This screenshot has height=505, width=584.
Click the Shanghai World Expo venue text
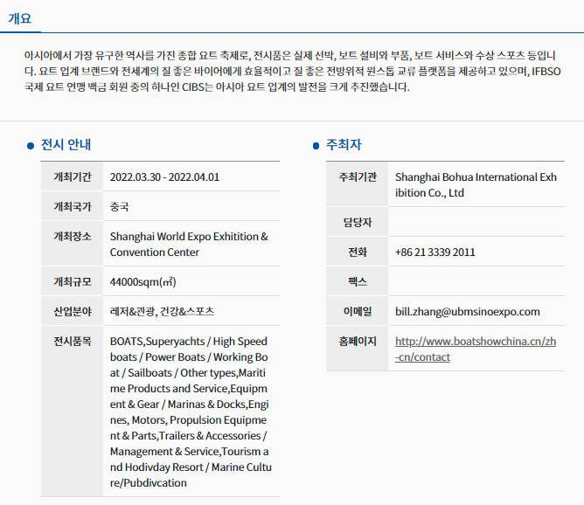189,244
